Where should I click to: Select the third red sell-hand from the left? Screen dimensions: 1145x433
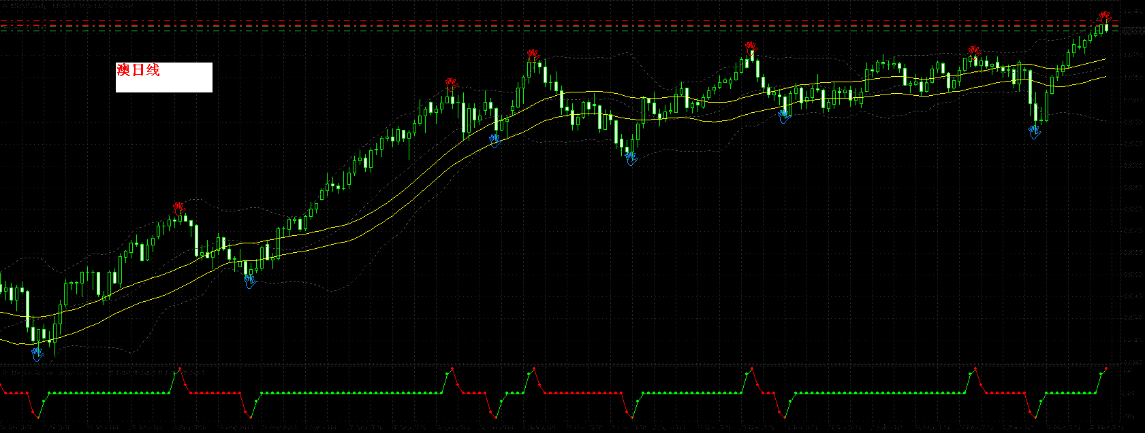(533, 54)
